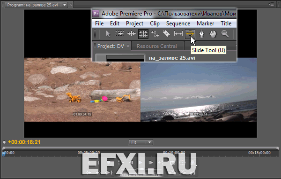This screenshot has height=179, width=281.
Task: Click the 00:10:00:00 mark on ruler
Action: [174, 153]
